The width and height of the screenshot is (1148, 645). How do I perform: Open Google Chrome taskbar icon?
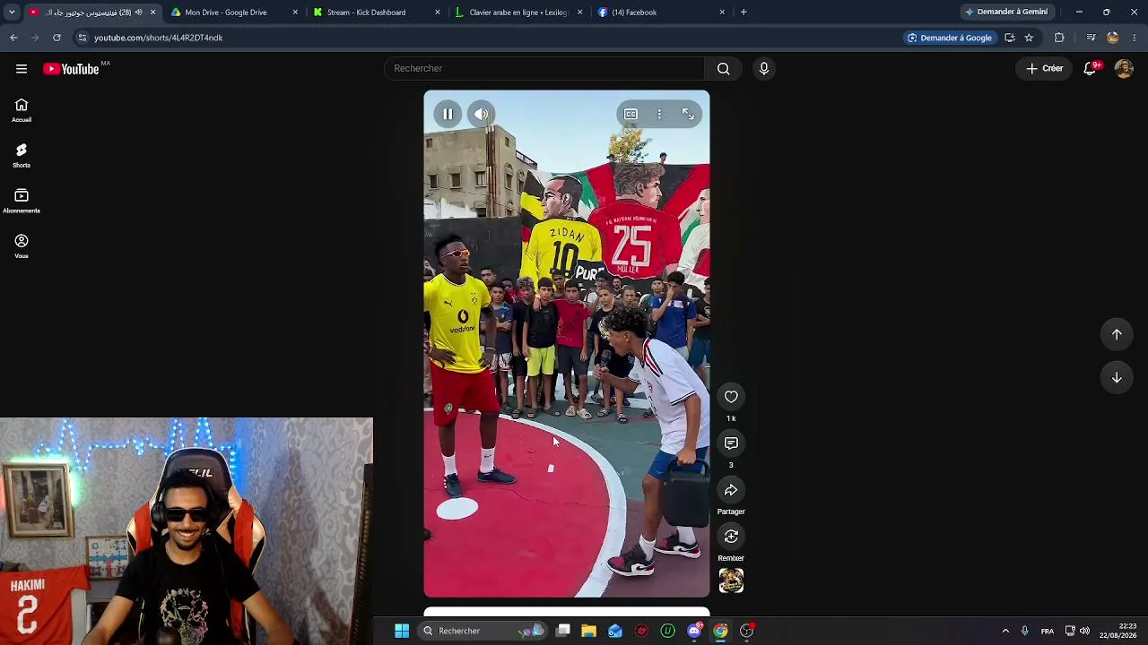click(x=720, y=631)
